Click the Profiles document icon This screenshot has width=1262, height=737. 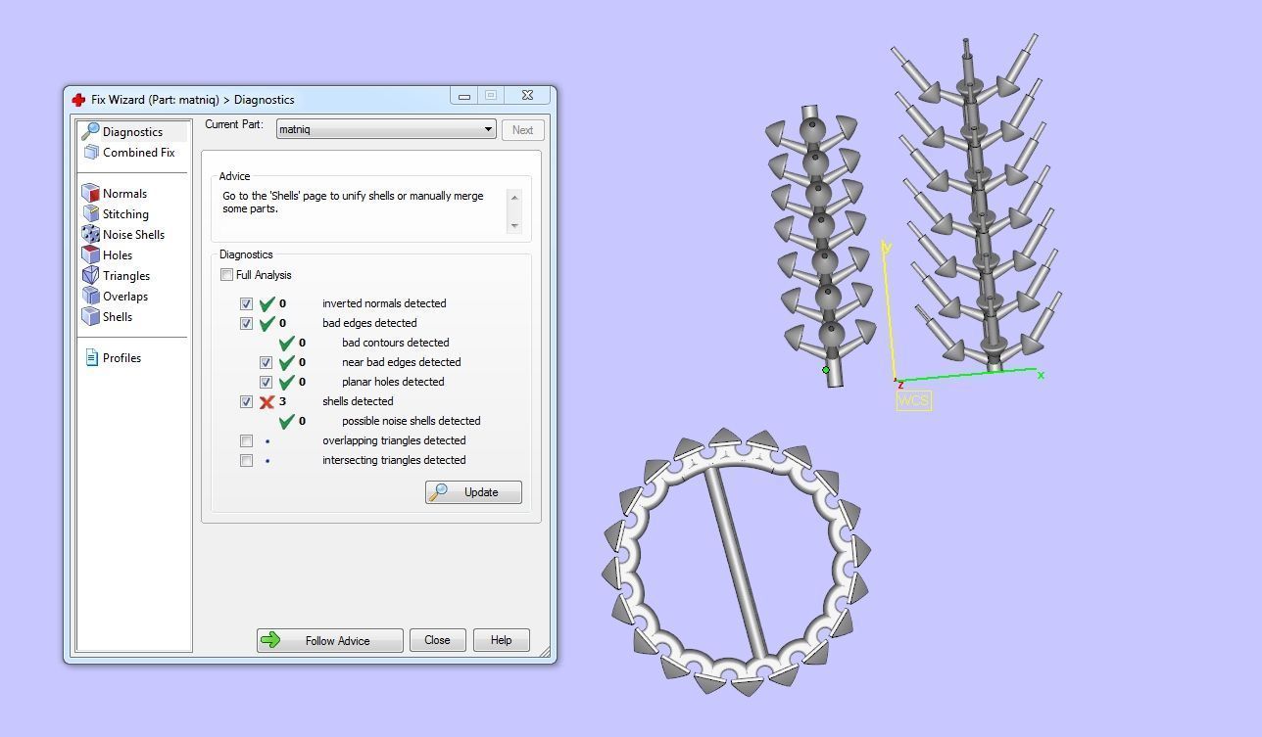click(91, 357)
